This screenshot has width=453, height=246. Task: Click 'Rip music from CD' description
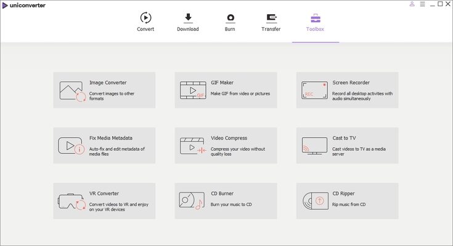tap(349, 204)
